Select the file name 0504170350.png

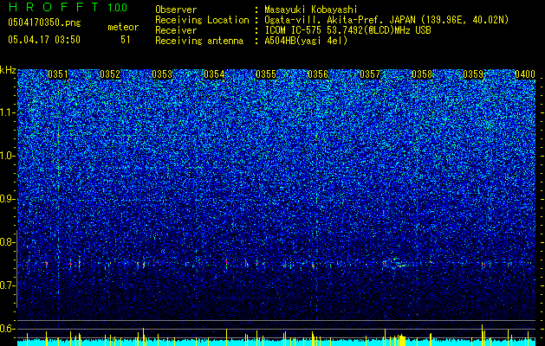pyautogui.click(x=44, y=22)
